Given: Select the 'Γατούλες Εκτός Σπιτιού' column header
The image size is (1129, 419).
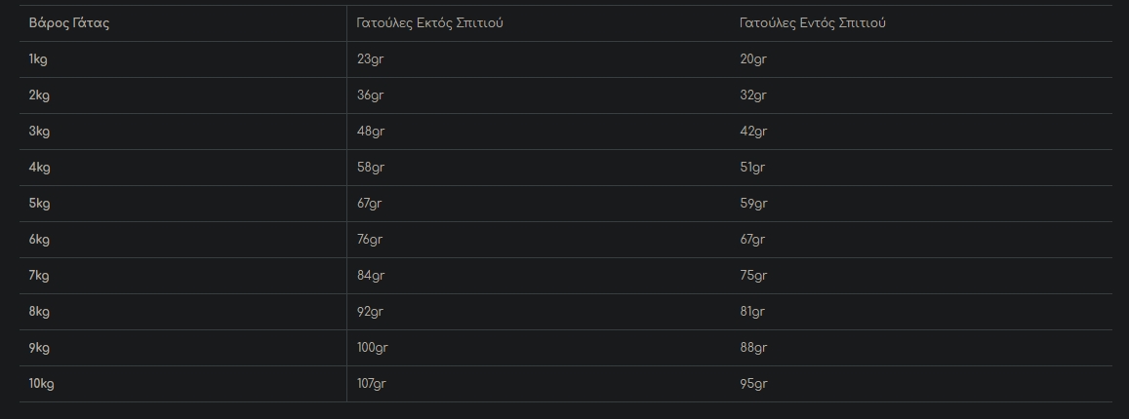Looking at the screenshot, I should 430,23.
